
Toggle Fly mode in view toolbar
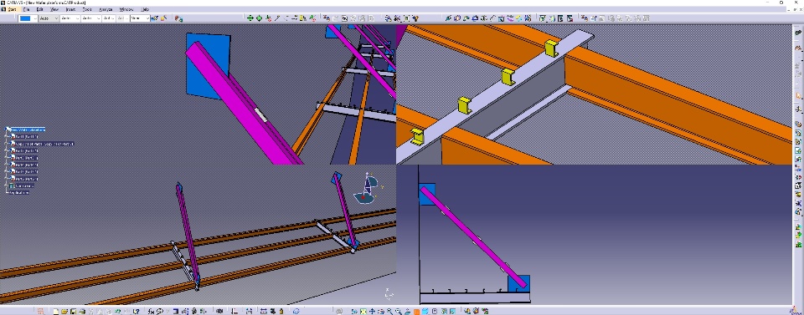pos(354,311)
